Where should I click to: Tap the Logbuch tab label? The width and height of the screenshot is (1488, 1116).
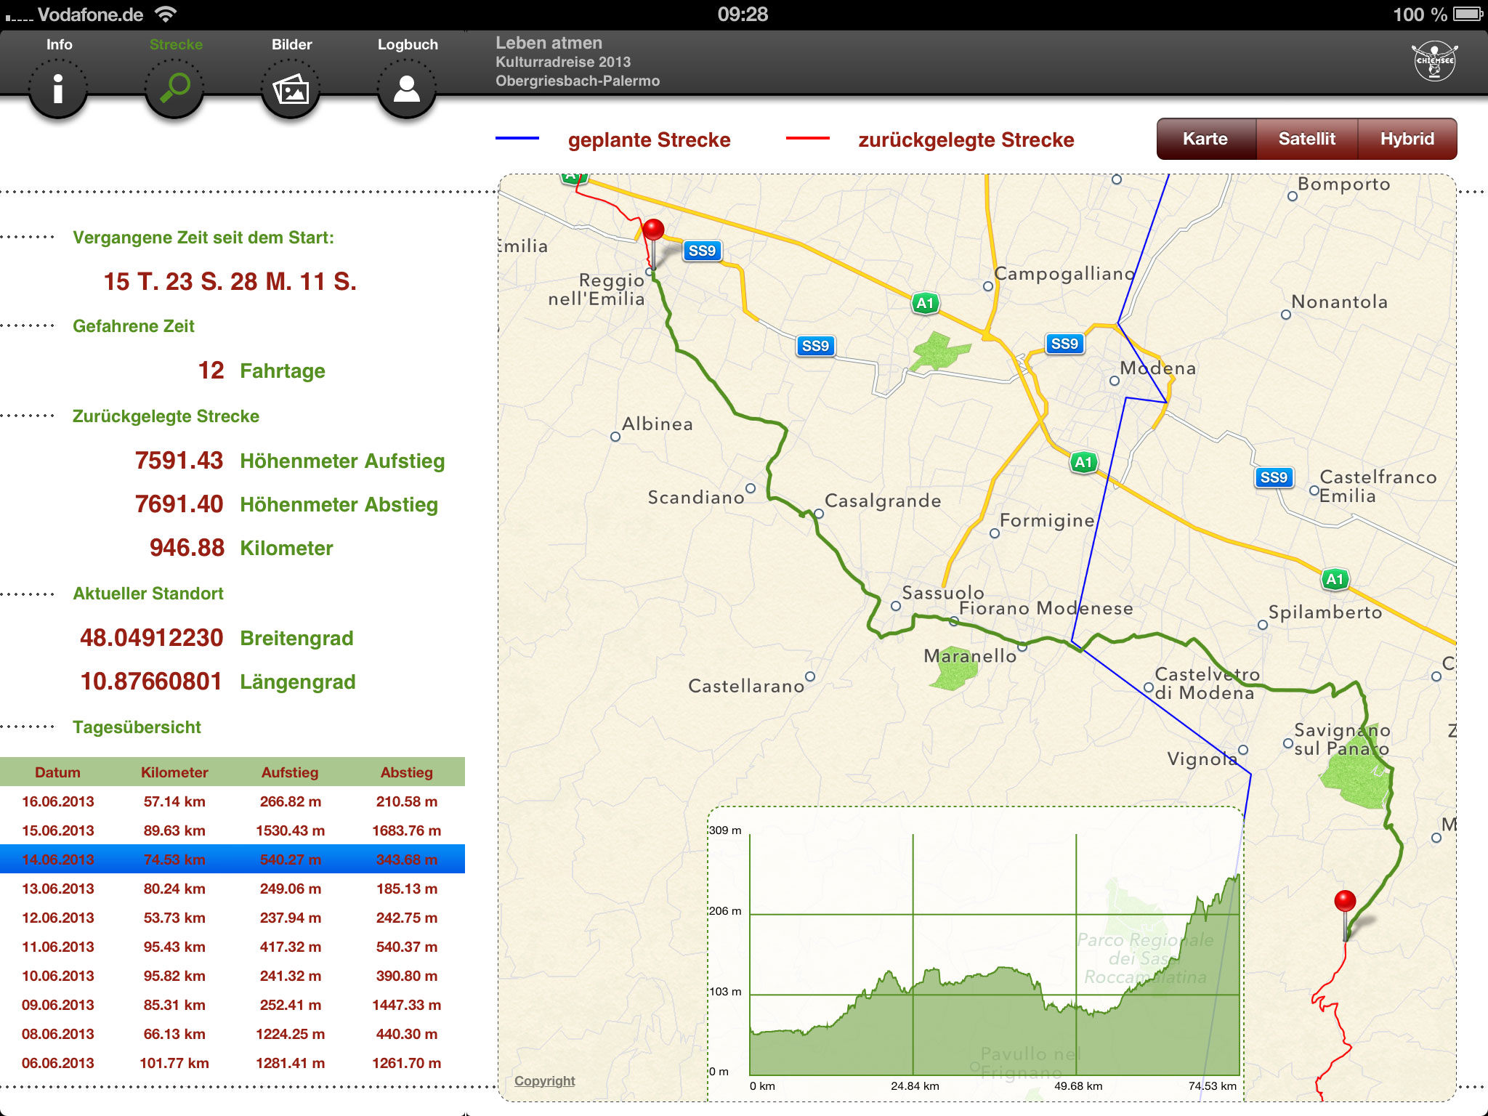(x=408, y=44)
